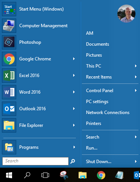This screenshot has height=182, width=140.
Task: Open Network Connections
Action: (108, 113)
